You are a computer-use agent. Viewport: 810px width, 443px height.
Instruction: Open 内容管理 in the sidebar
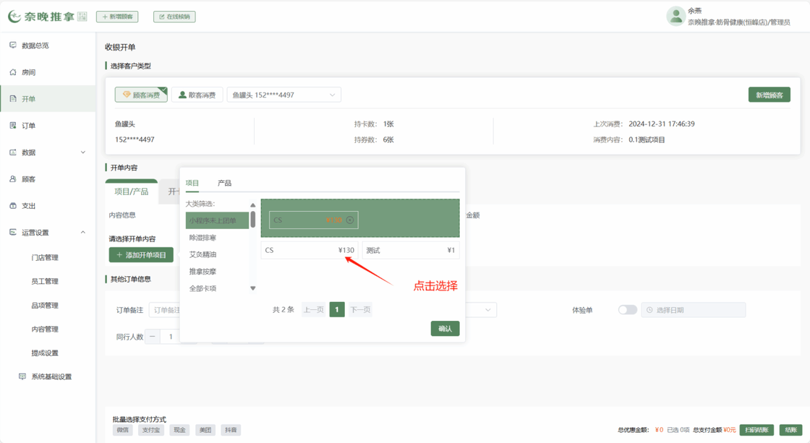coord(45,330)
